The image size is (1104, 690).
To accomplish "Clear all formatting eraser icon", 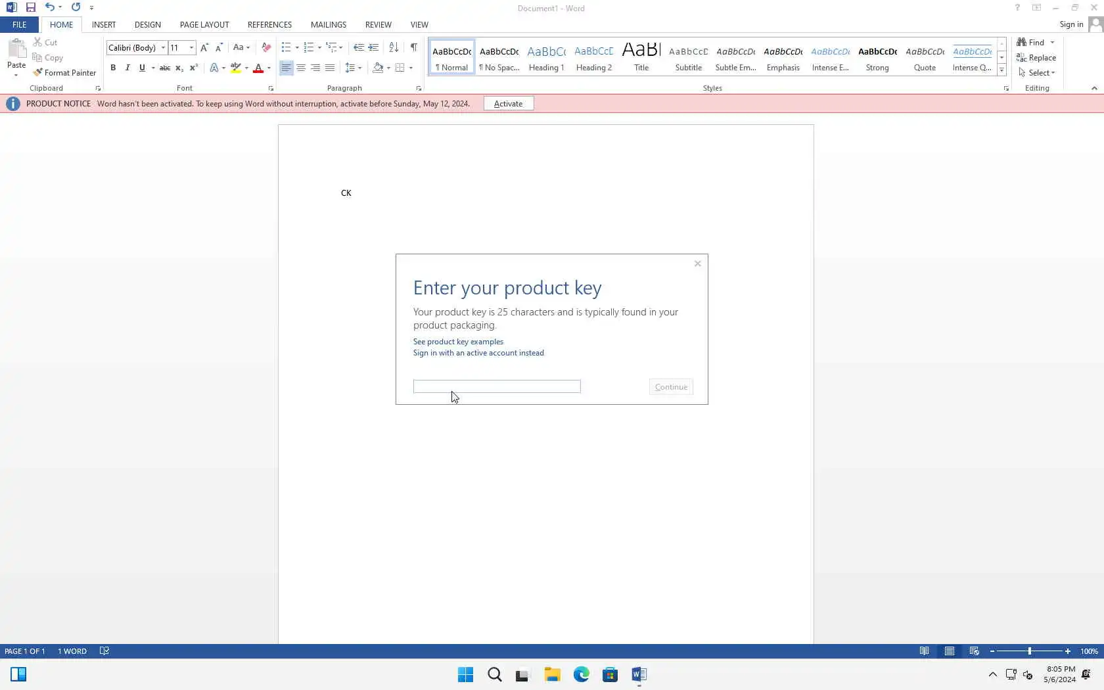I will [x=266, y=47].
